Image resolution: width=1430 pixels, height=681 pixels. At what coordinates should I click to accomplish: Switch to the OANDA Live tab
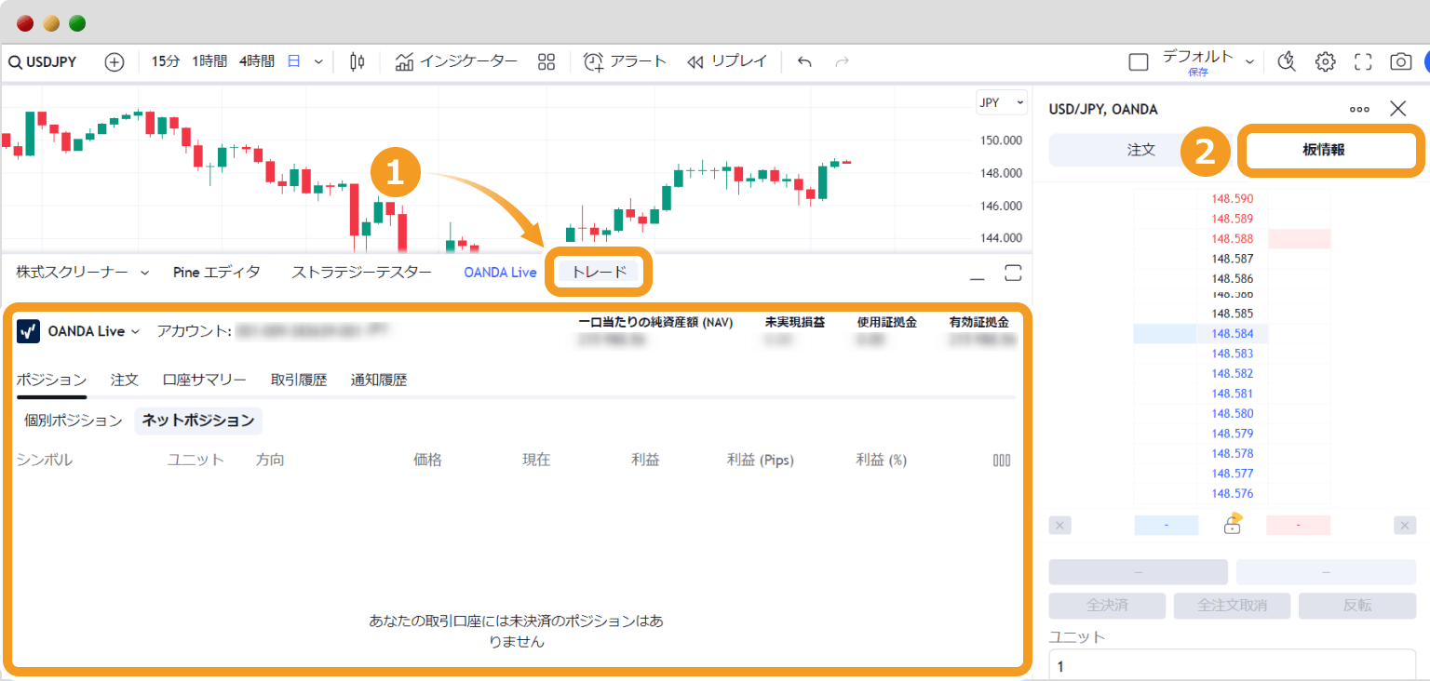(500, 273)
